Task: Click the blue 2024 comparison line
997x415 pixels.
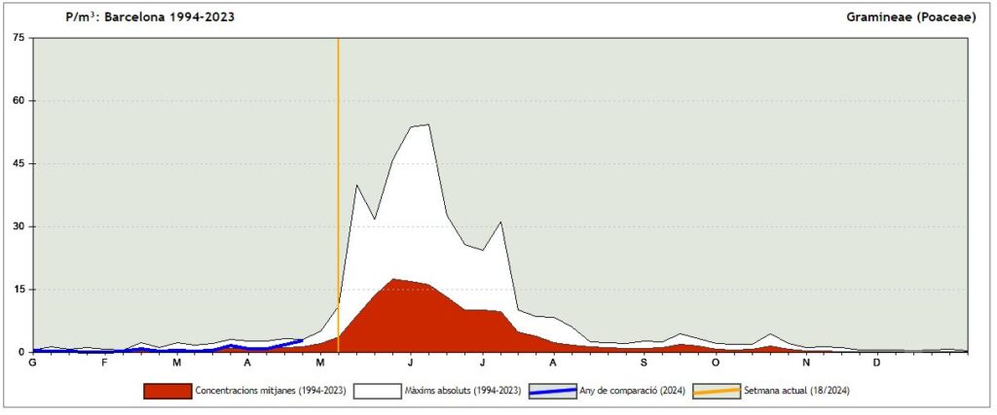Action: pos(167,348)
